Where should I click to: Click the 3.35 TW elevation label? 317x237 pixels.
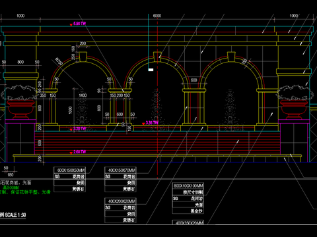(151, 122)
